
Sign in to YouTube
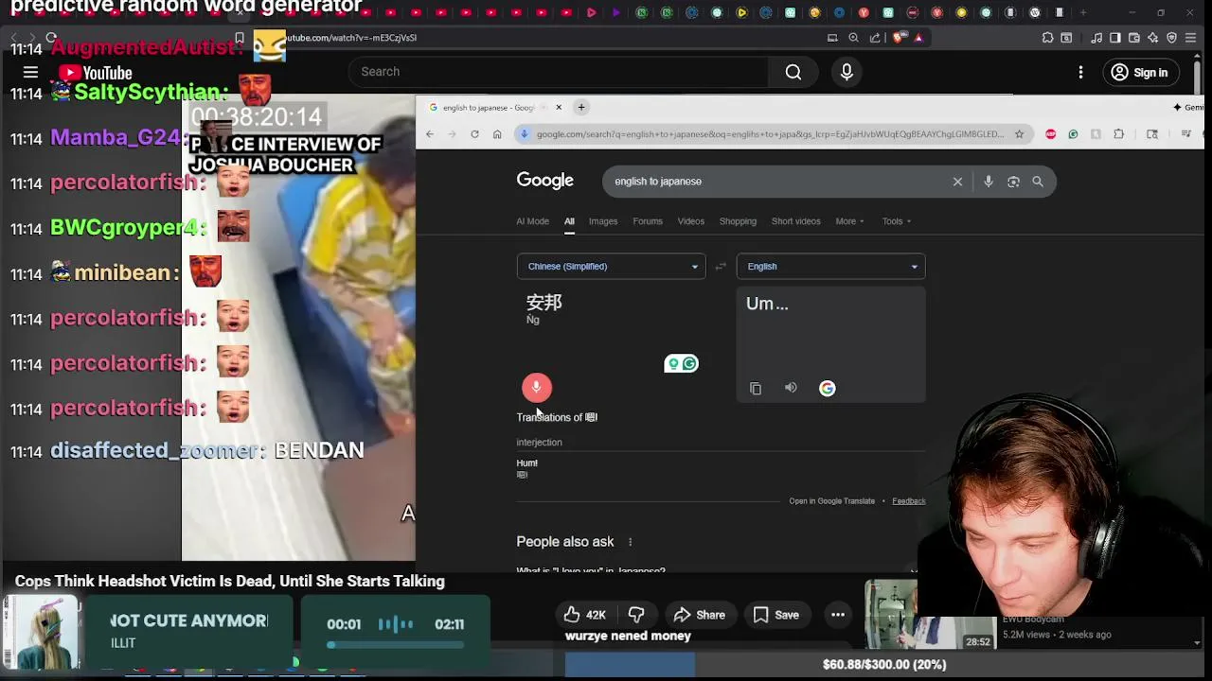point(1140,72)
